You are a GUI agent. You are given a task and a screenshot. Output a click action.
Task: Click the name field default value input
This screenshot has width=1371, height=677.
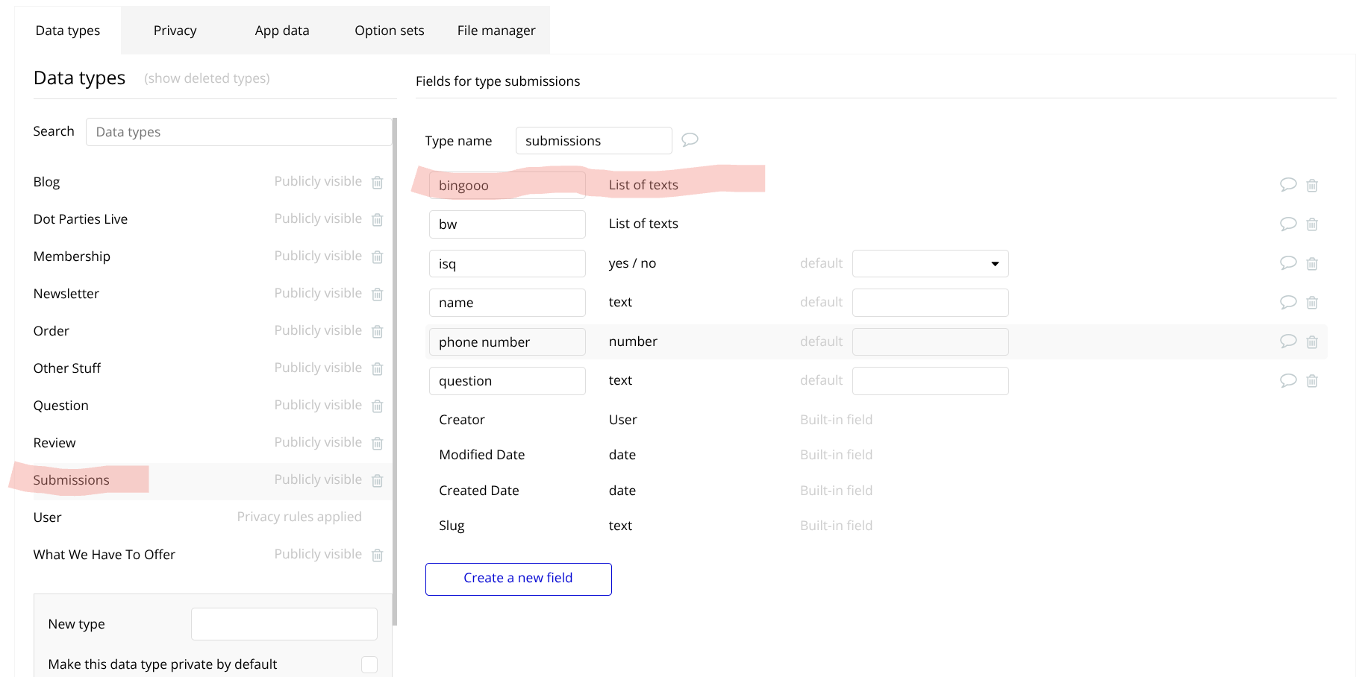930,303
